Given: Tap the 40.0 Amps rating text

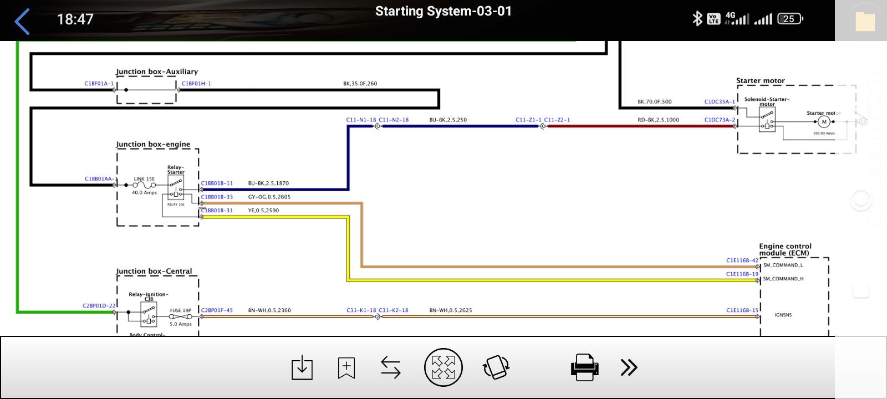Looking at the screenshot, I should [144, 193].
